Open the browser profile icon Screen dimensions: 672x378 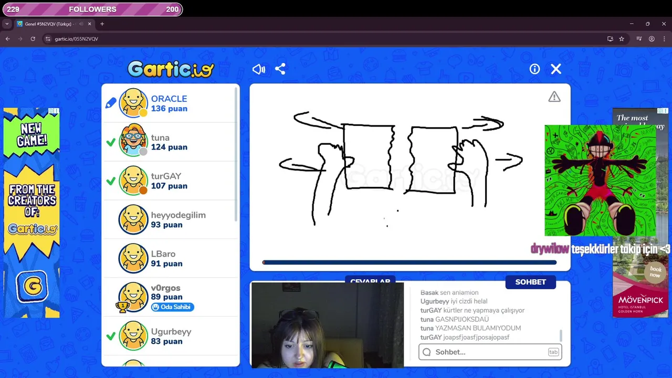pyautogui.click(x=652, y=39)
